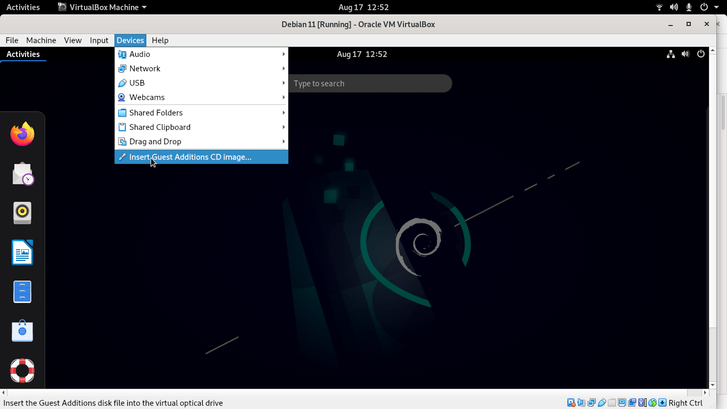Close the highlighted Devices menu
The image size is (727, 409).
(x=130, y=40)
